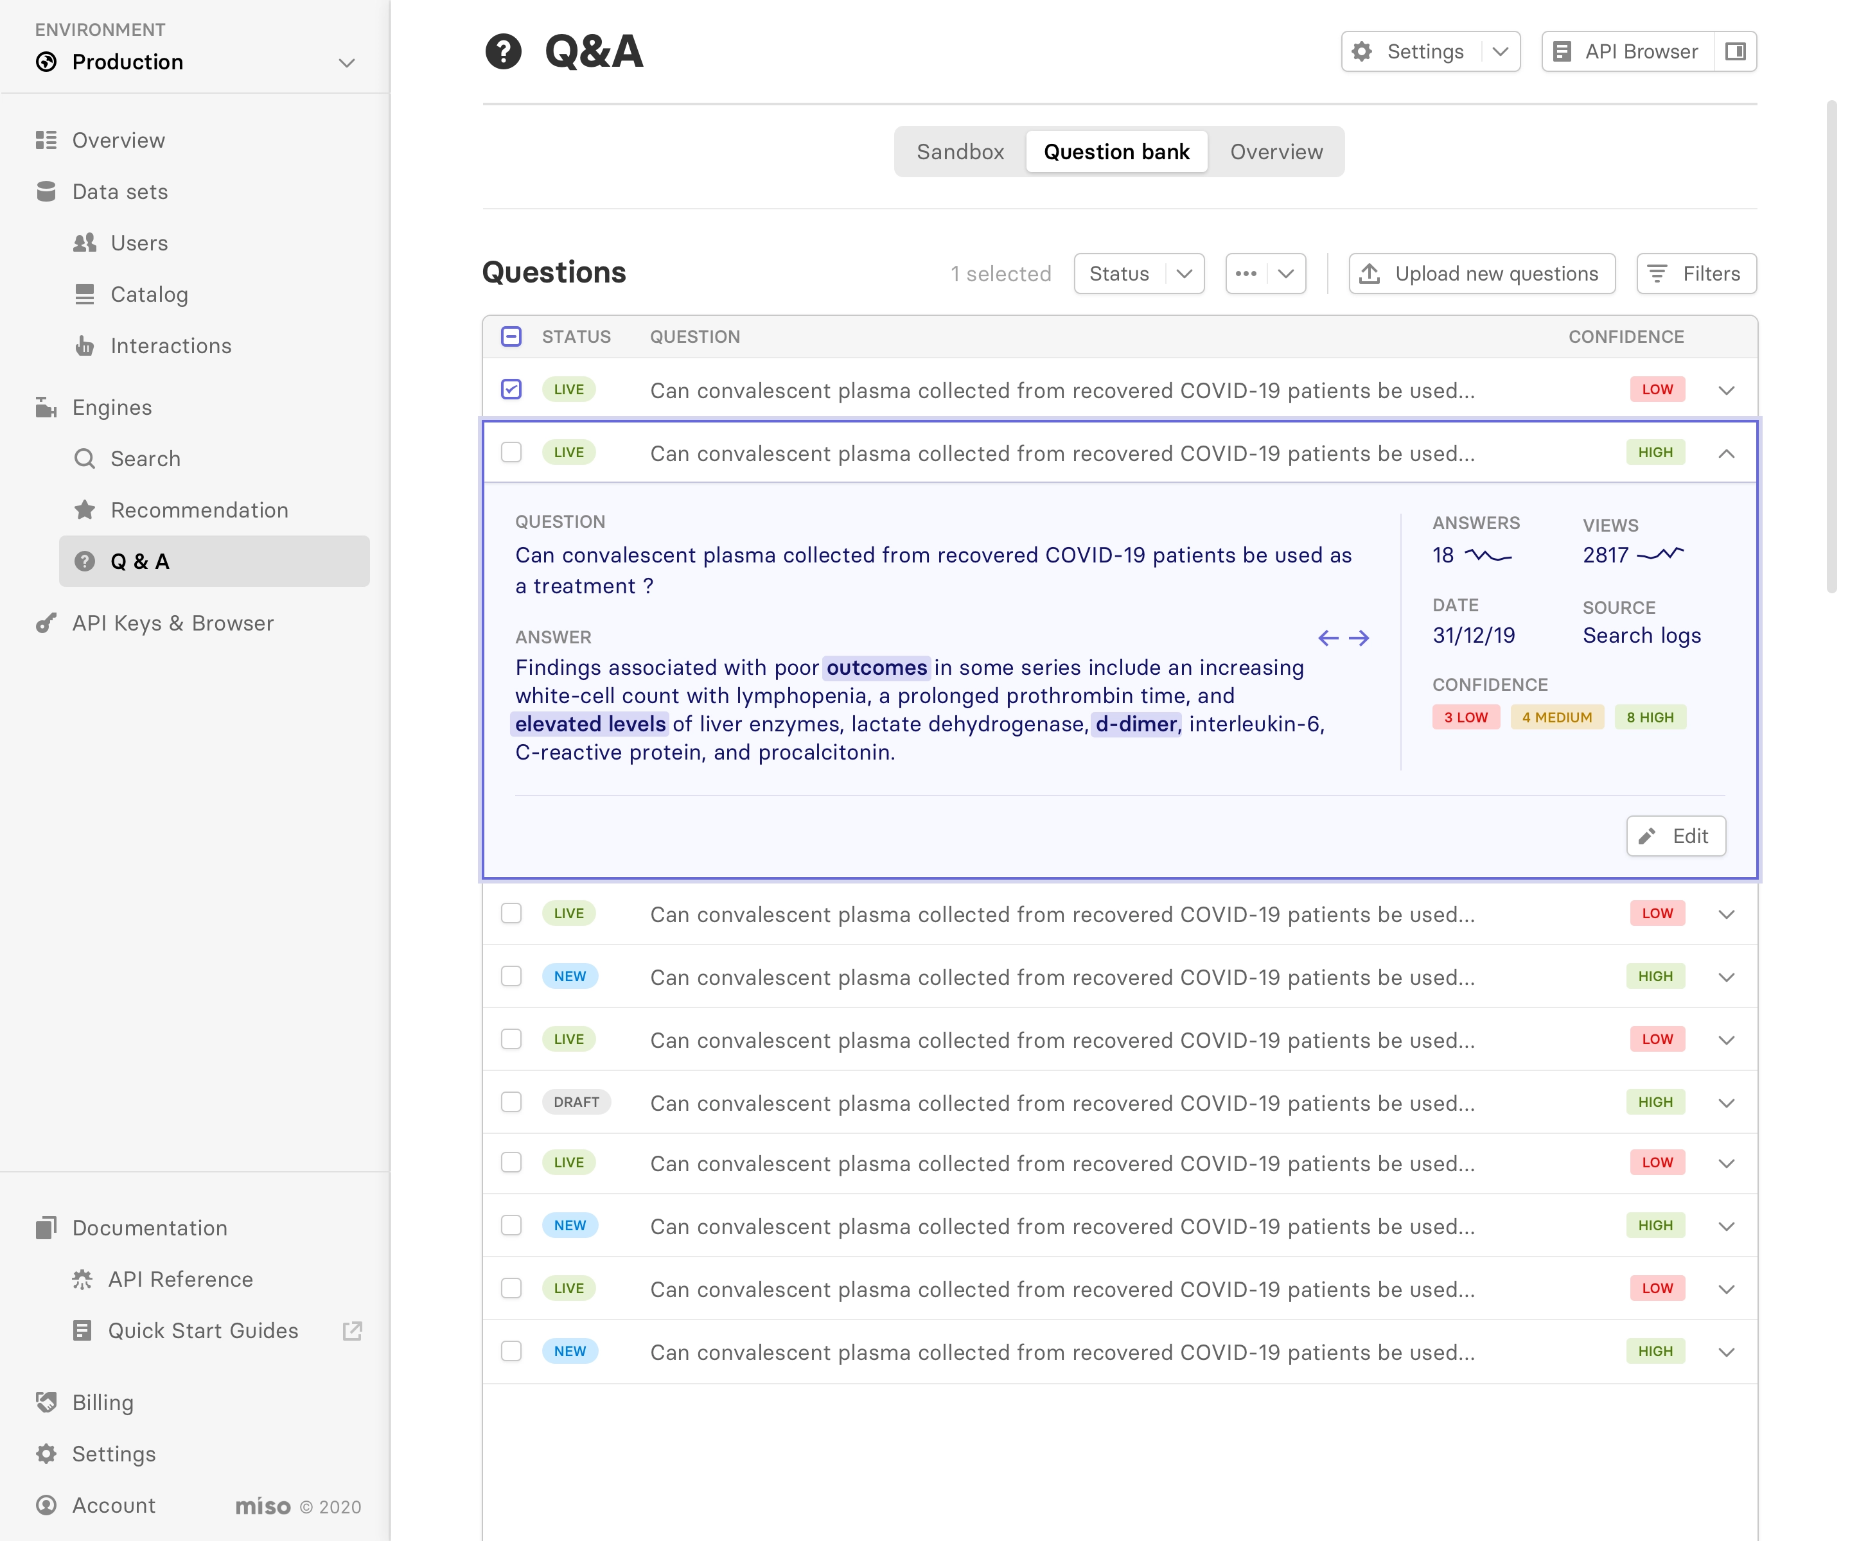The width and height of the screenshot is (1850, 1541).
Task: Click the Overview grid icon in sidebar
Action: [46, 140]
